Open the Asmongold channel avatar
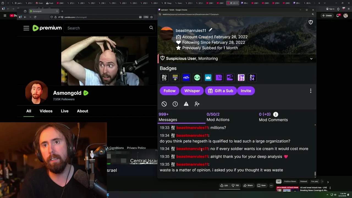The height and width of the screenshot is (198, 352). 36,93
